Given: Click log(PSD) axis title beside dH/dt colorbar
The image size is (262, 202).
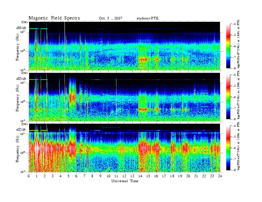Looking at the screenshot, I should click(x=238, y=44).
